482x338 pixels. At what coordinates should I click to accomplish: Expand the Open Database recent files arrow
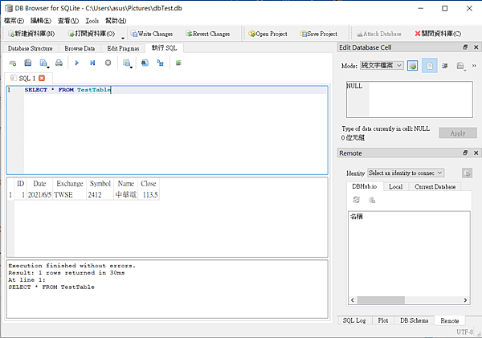[123, 38]
